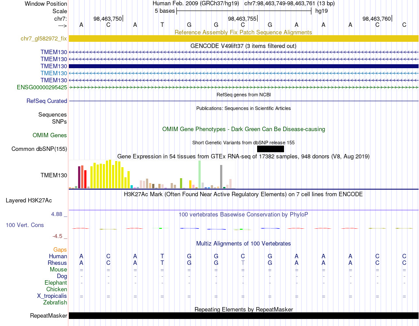Screen dimensions: 419x326
Task: Open the H3K27Ac Mark ENCODE track title
Action: click(243, 194)
